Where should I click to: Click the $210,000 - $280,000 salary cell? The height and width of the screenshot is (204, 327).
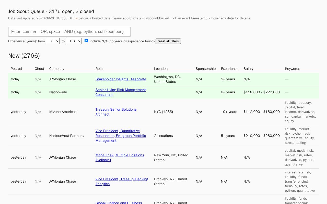(x=262, y=136)
